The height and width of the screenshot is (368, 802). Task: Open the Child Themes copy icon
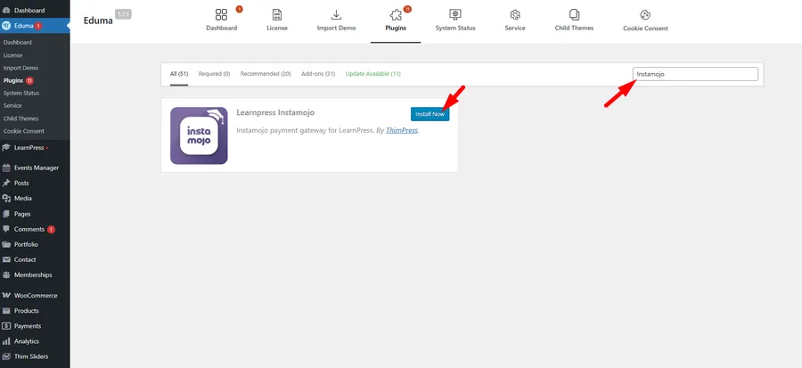click(574, 14)
